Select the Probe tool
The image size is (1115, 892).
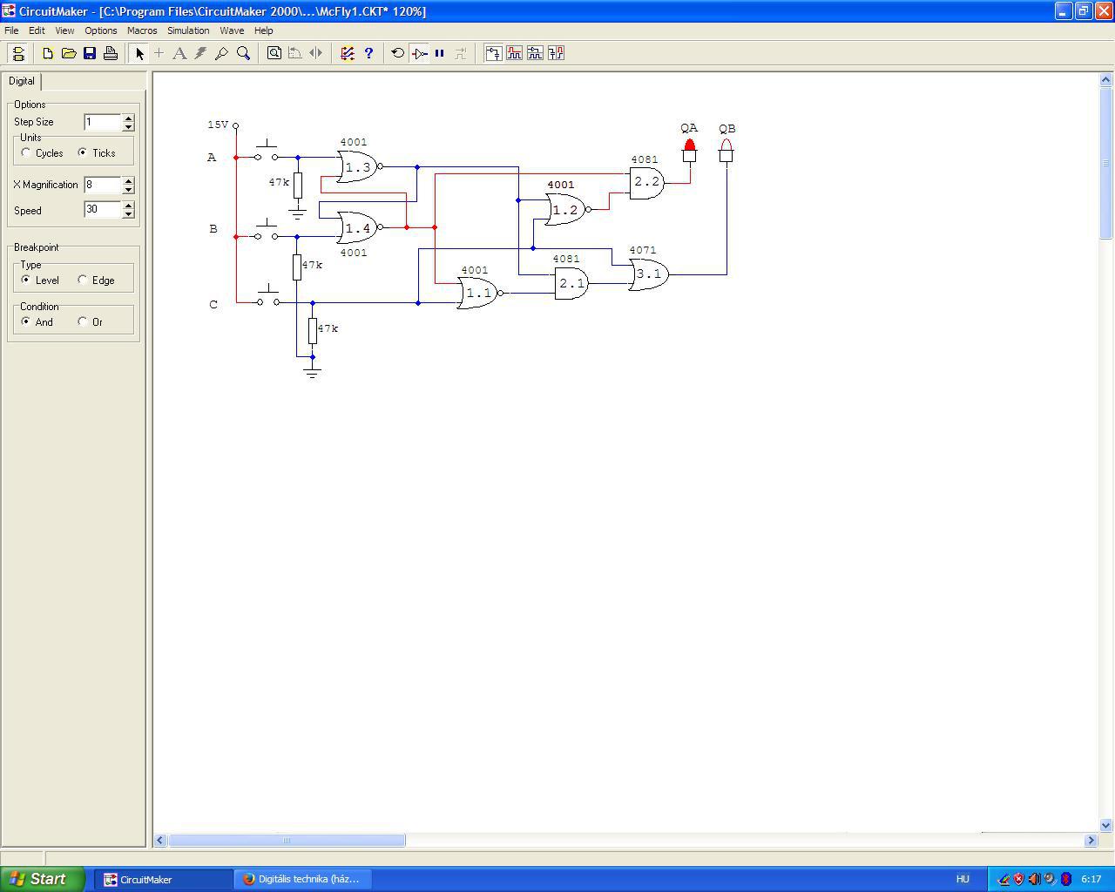coord(221,53)
